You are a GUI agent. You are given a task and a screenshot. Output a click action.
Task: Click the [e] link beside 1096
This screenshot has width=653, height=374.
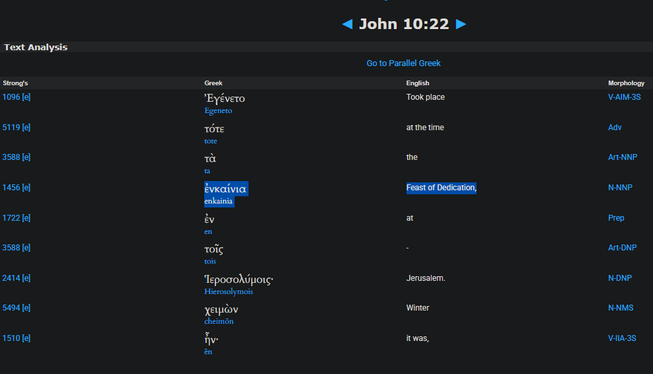coord(26,97)
